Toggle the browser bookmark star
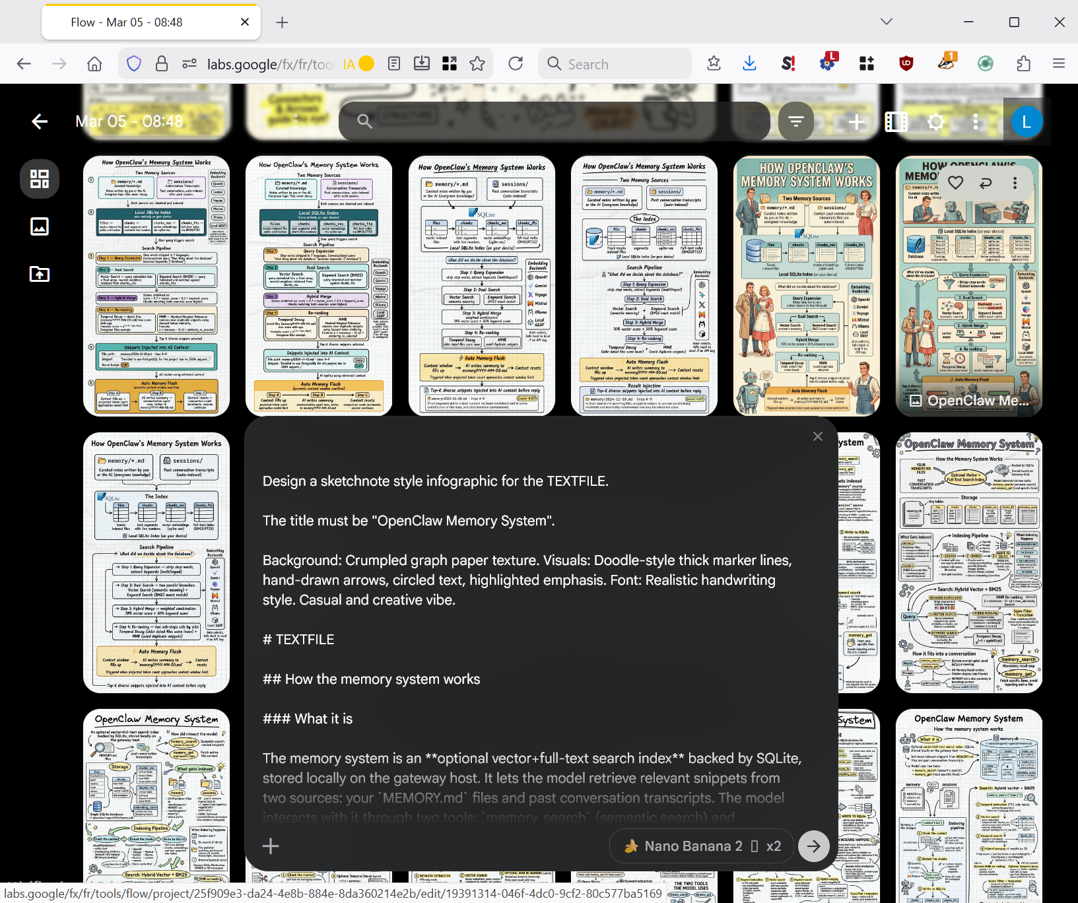 tap(477, 64)
